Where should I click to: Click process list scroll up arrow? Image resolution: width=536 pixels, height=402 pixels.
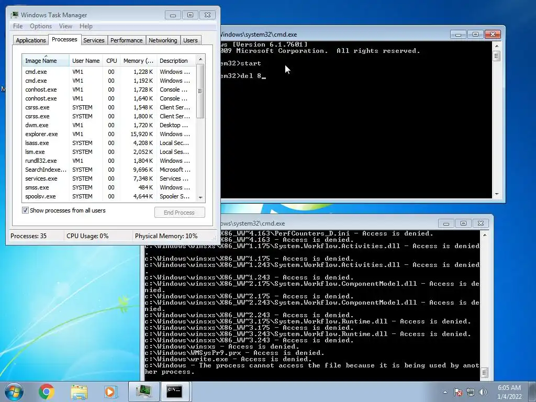pyautogui.click(x=200, y=59)
